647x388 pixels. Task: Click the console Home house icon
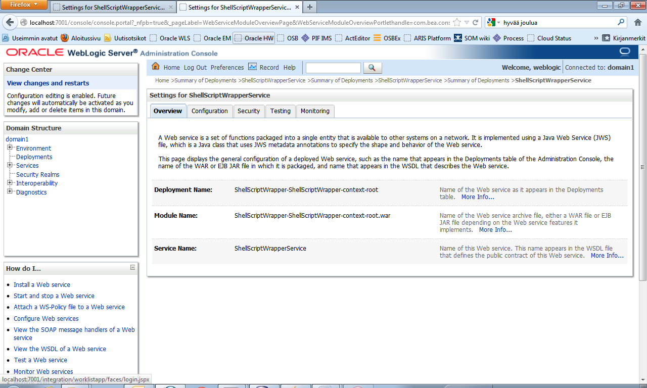tap(156, 67)
